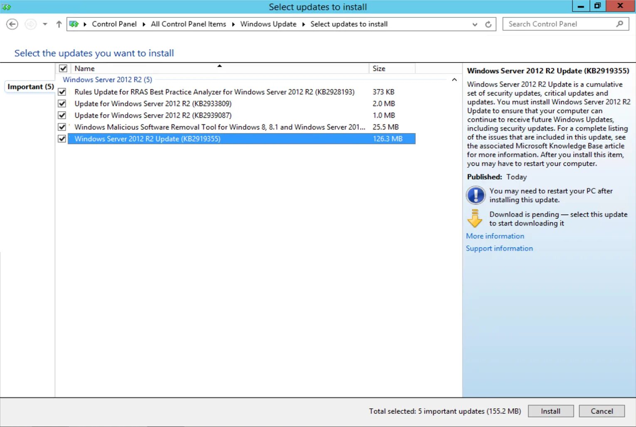Expand breadcrumb arrow after Control Panel
This screenshot has height=427, width=636.
(144, 24)
